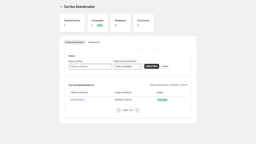The height and width of the screenshot is (144, 256).
Task: Apply filters with Aplicar Filtros button
Action: pos(152,66)
